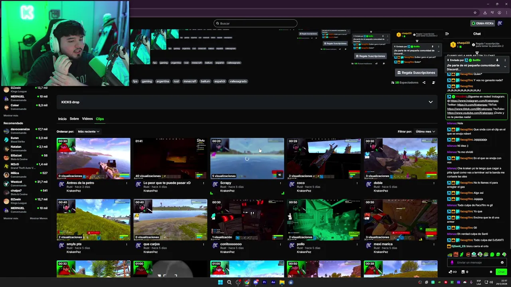This screenshot has height=287, width=511.
Task: Open options menu for clip Scrapy
Action: 280,183
